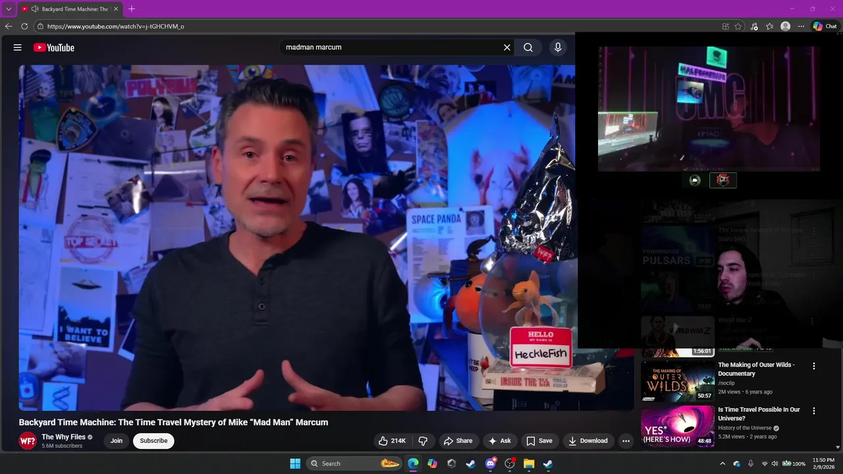
Task: Open The Why Files channel name link
Action: (63, 437)
